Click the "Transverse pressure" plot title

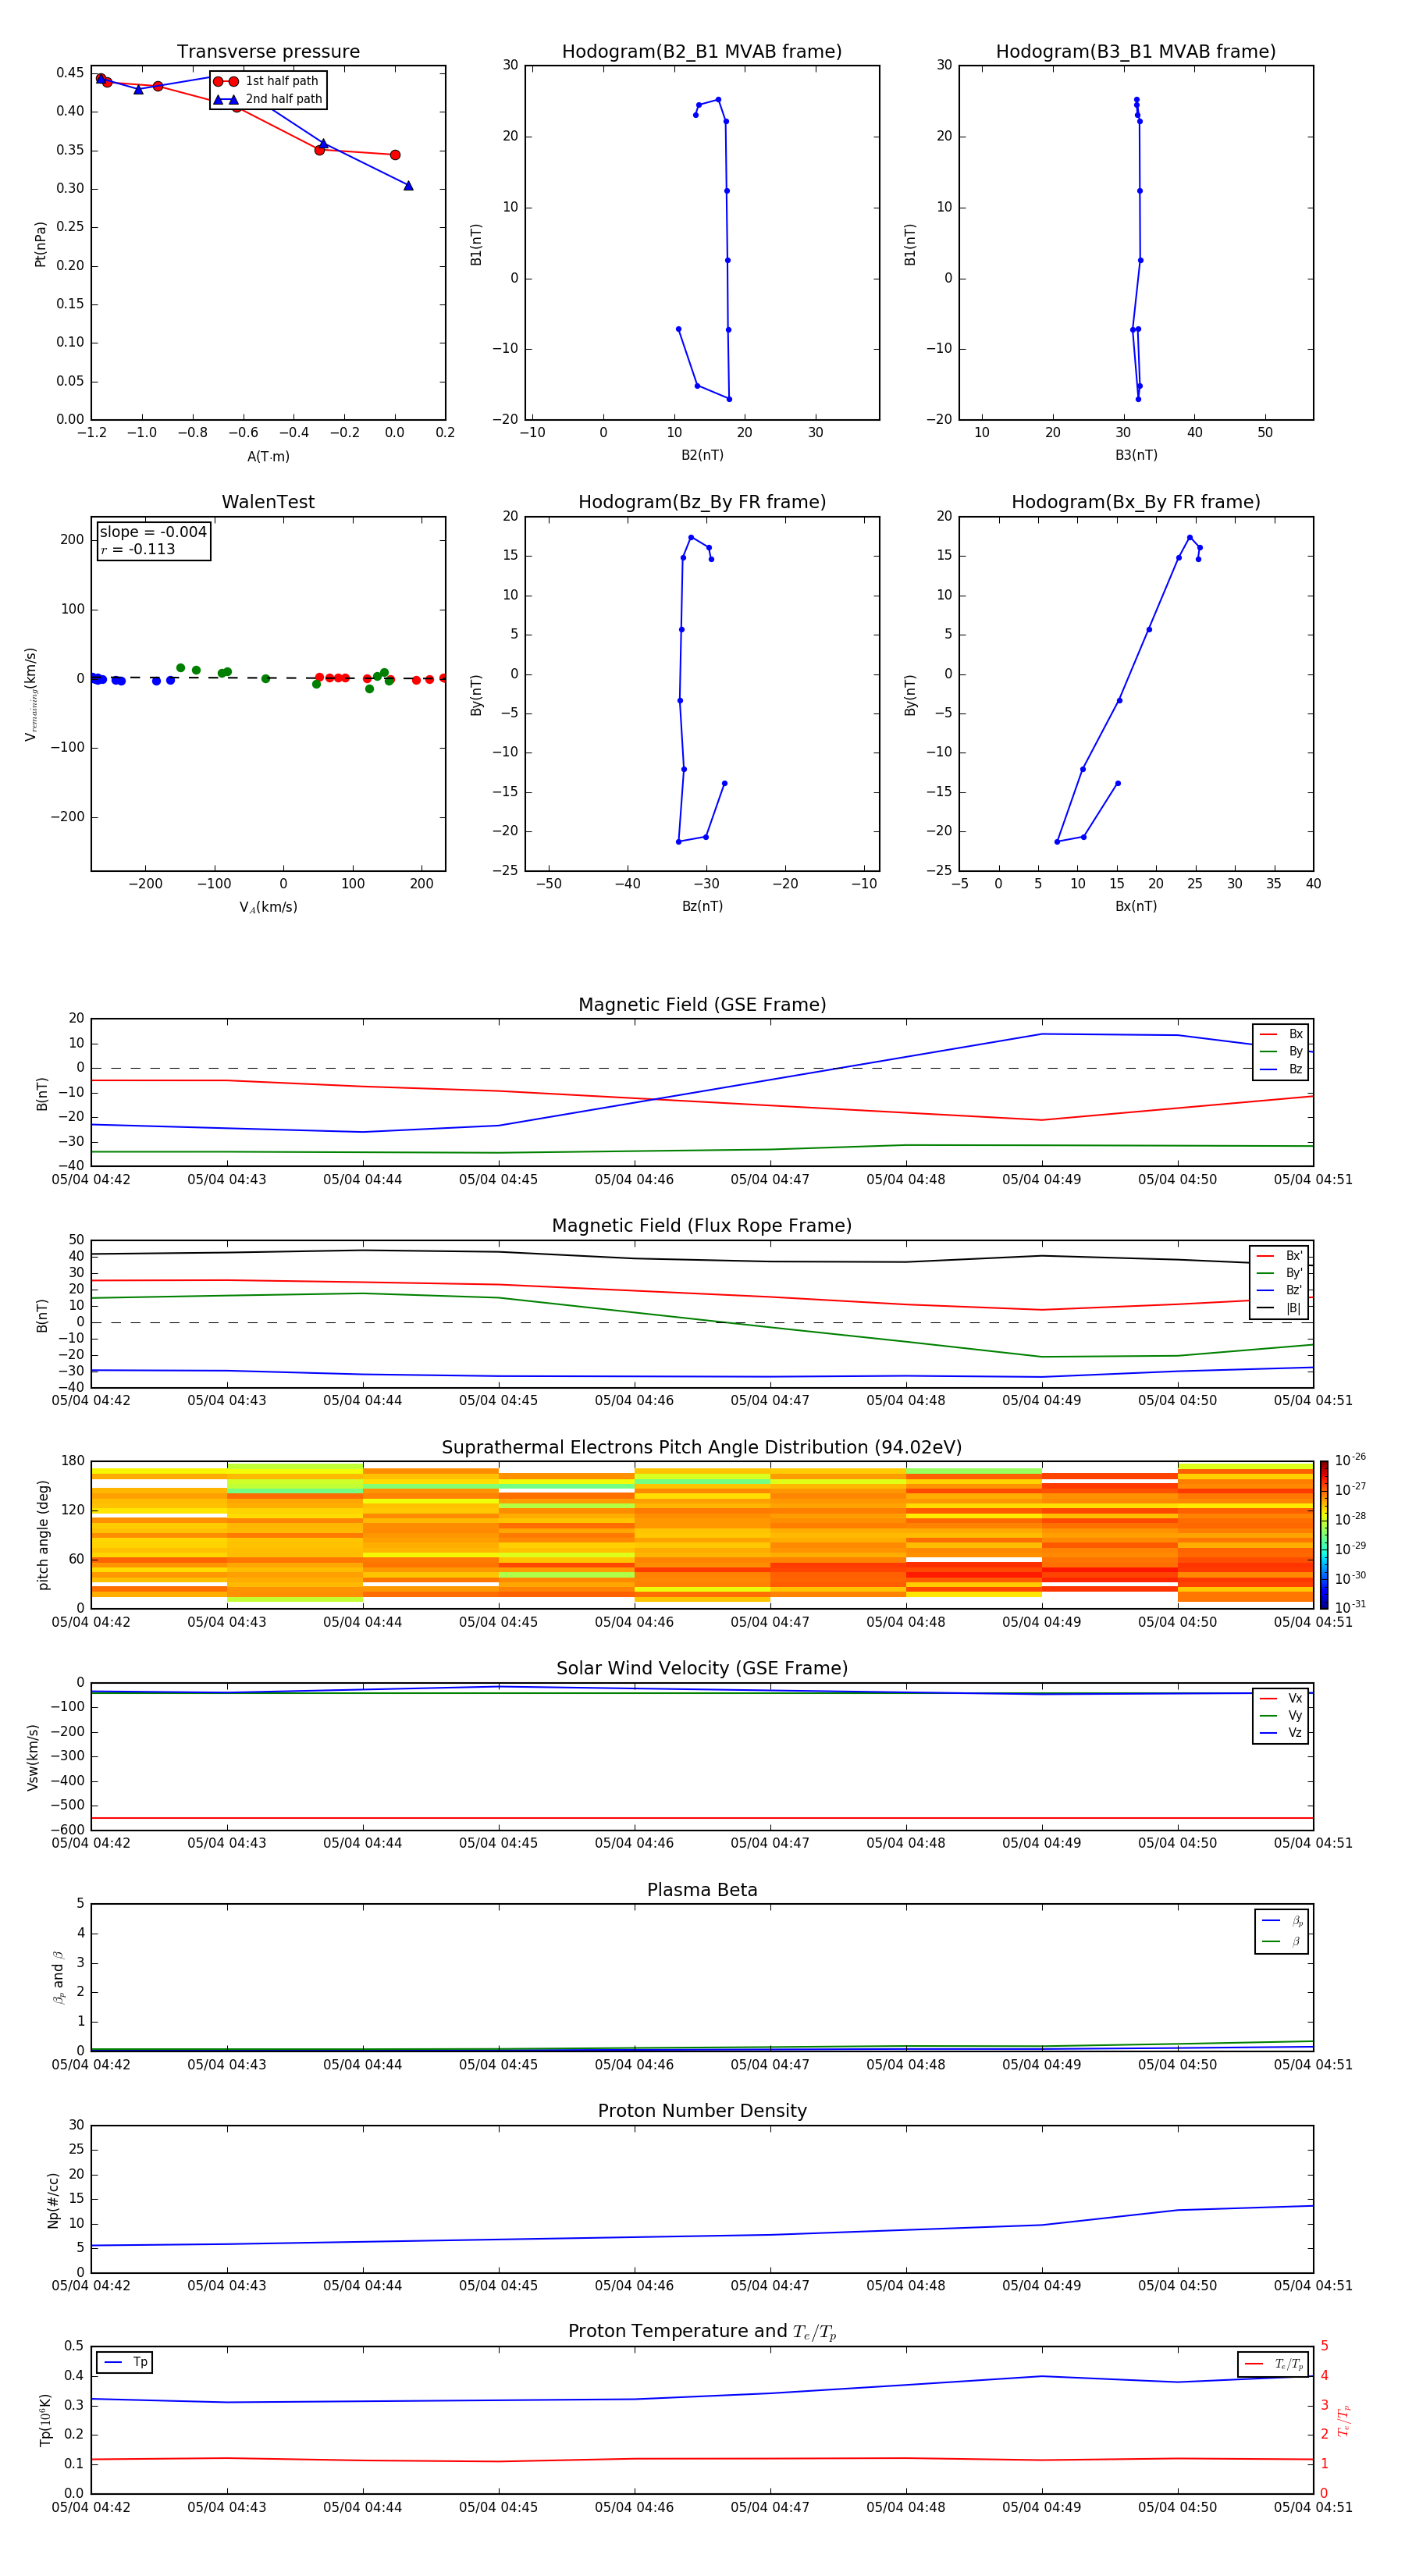[x=268, y=52]
